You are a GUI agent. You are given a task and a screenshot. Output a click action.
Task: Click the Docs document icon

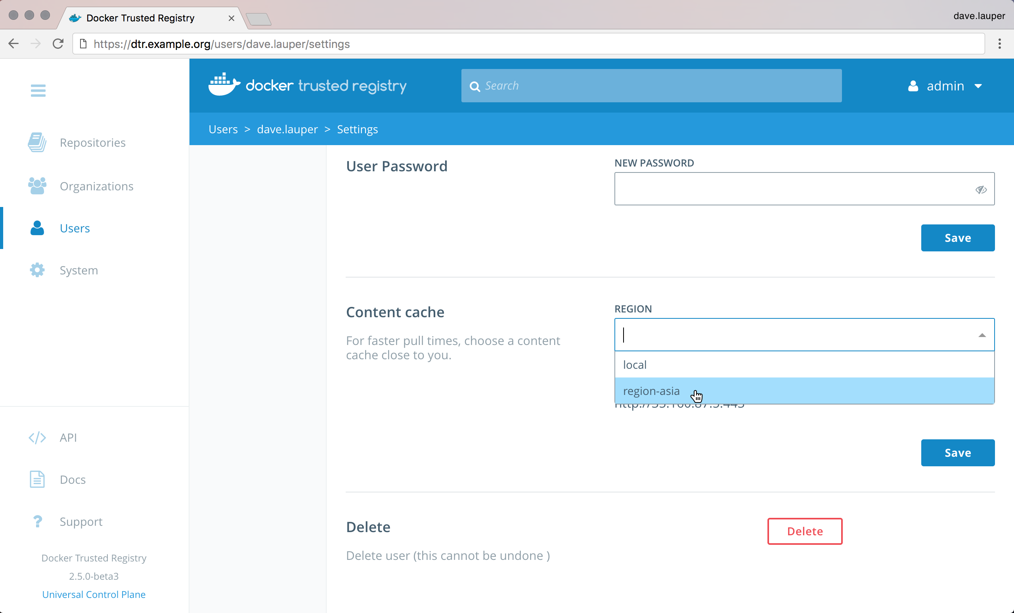coord(37,479)
